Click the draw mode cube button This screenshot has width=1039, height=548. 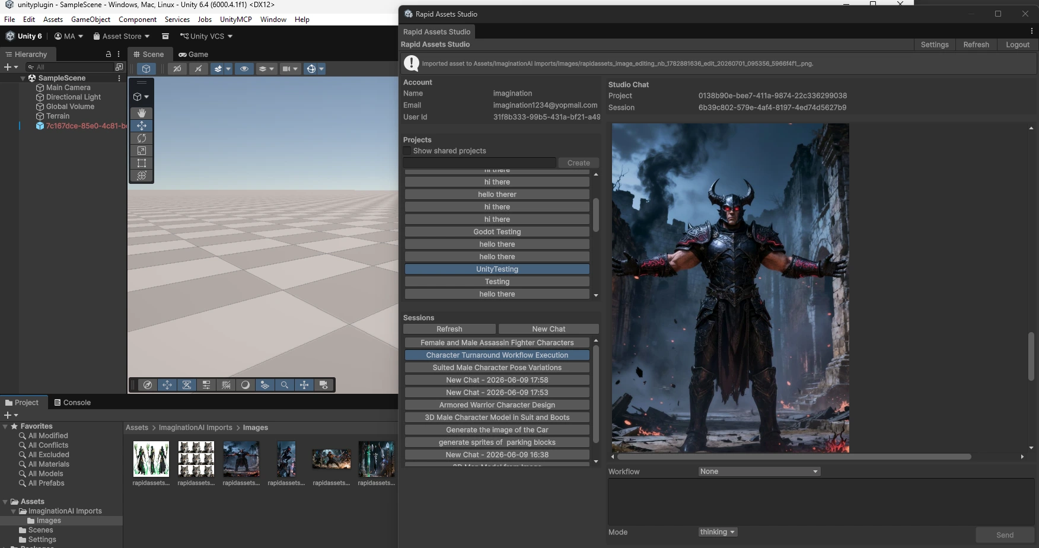146,69
